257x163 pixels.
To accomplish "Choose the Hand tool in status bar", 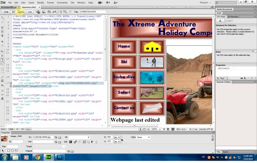I will (144, 129).
